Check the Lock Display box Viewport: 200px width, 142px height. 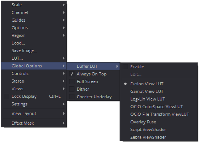[7, 97]
